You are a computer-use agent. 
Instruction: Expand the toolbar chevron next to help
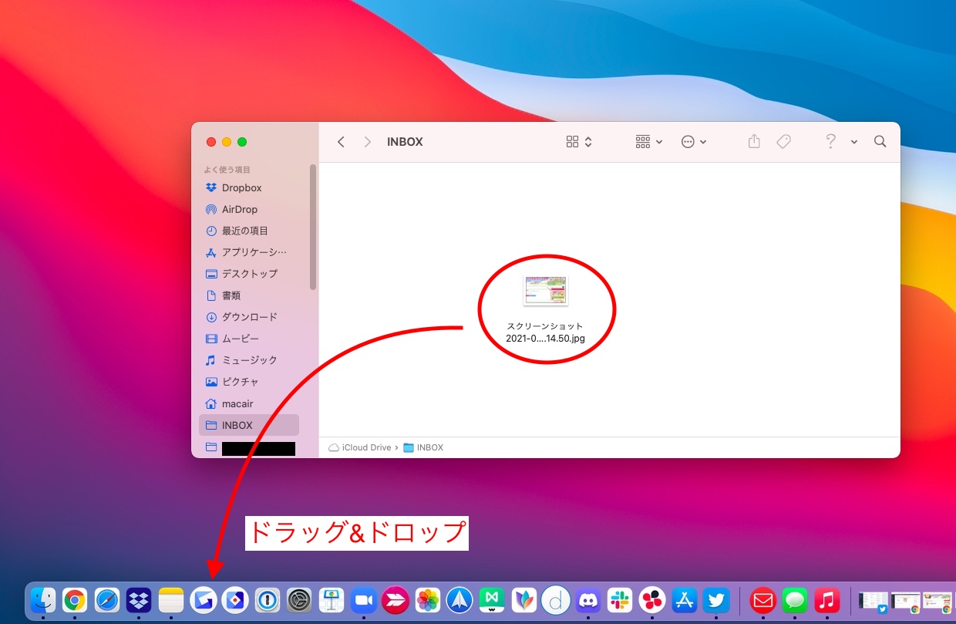coord(854,142)
